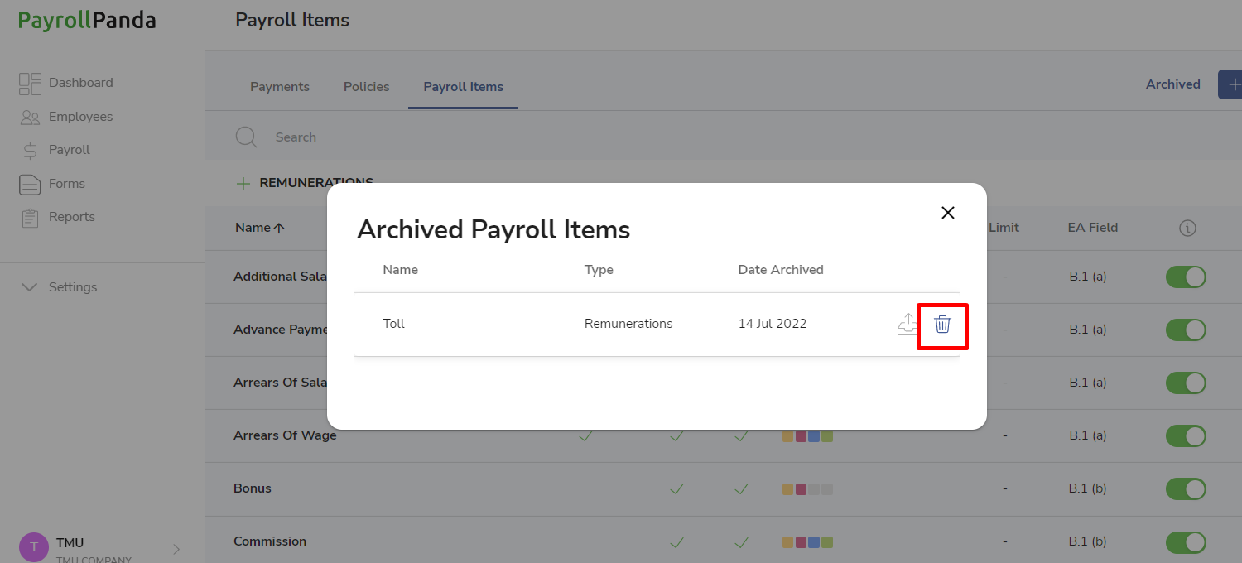Click the B.1 (b) value in Bonus row
This screenshot has height=563, width=1242.
click(x=1088, y=488)
